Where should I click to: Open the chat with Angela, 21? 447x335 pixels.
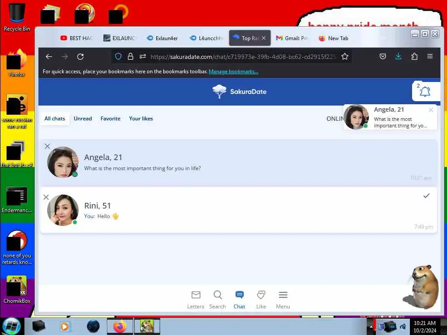pos(239,163)
